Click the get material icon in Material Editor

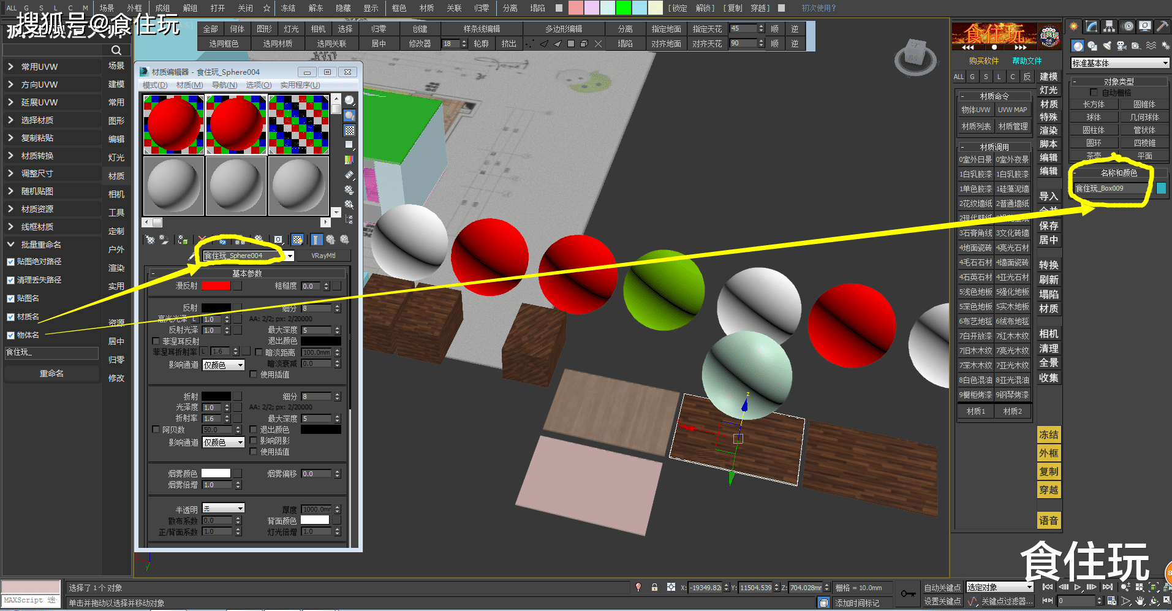coord(149,240)
